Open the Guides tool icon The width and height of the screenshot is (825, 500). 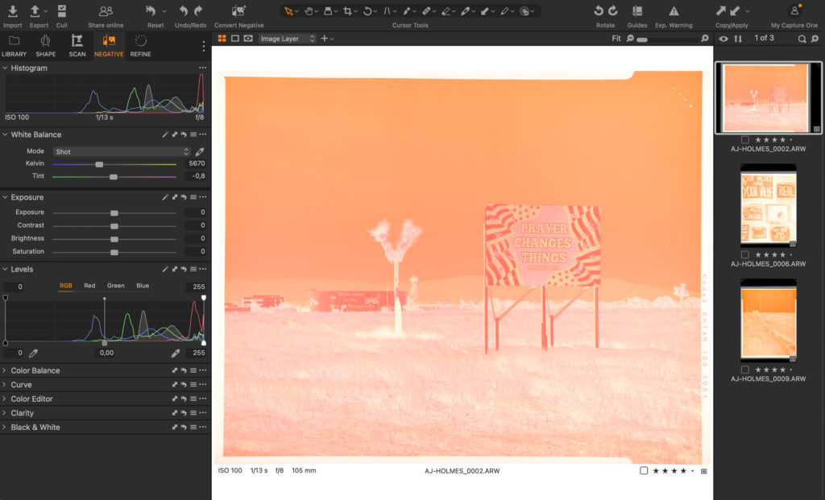[x=637, y=11]
